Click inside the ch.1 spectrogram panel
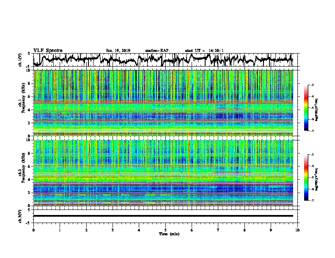The height and width of the screenshot is (258, 335). coord(163,103)
